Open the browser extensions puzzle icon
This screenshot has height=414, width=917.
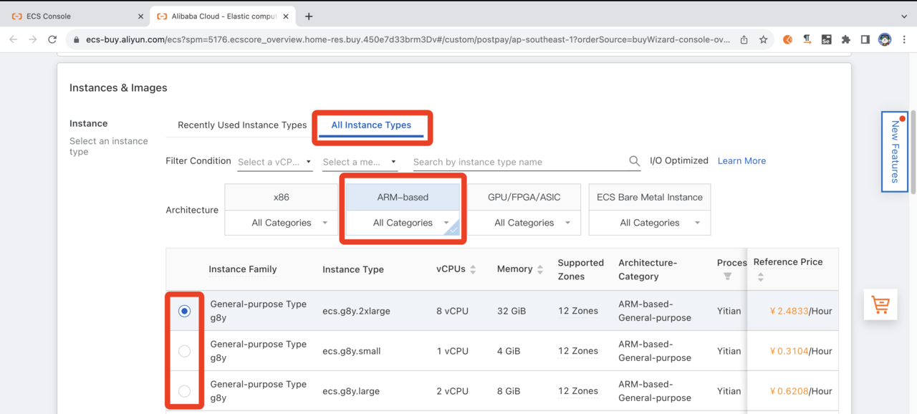click(x=846, y=39)
